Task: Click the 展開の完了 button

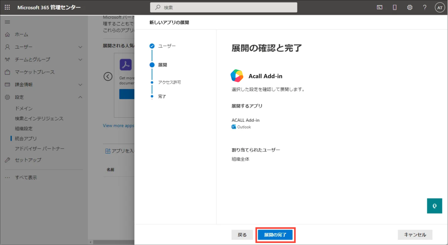Action: [275, 235]
